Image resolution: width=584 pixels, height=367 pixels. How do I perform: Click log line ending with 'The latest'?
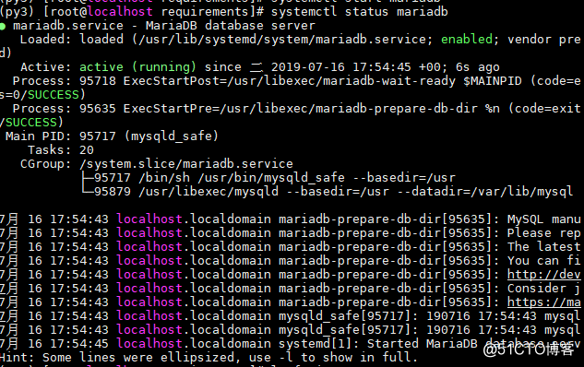pos(291,247)
